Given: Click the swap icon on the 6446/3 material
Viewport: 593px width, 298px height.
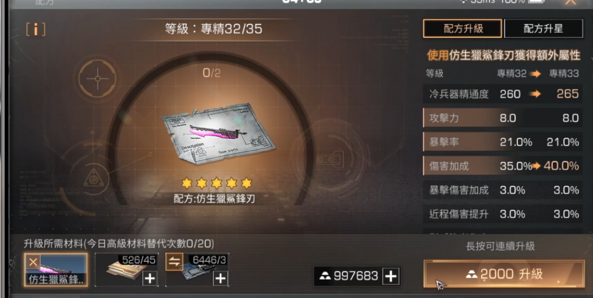Looking at the screenshot, I should [x=174, y=262].
